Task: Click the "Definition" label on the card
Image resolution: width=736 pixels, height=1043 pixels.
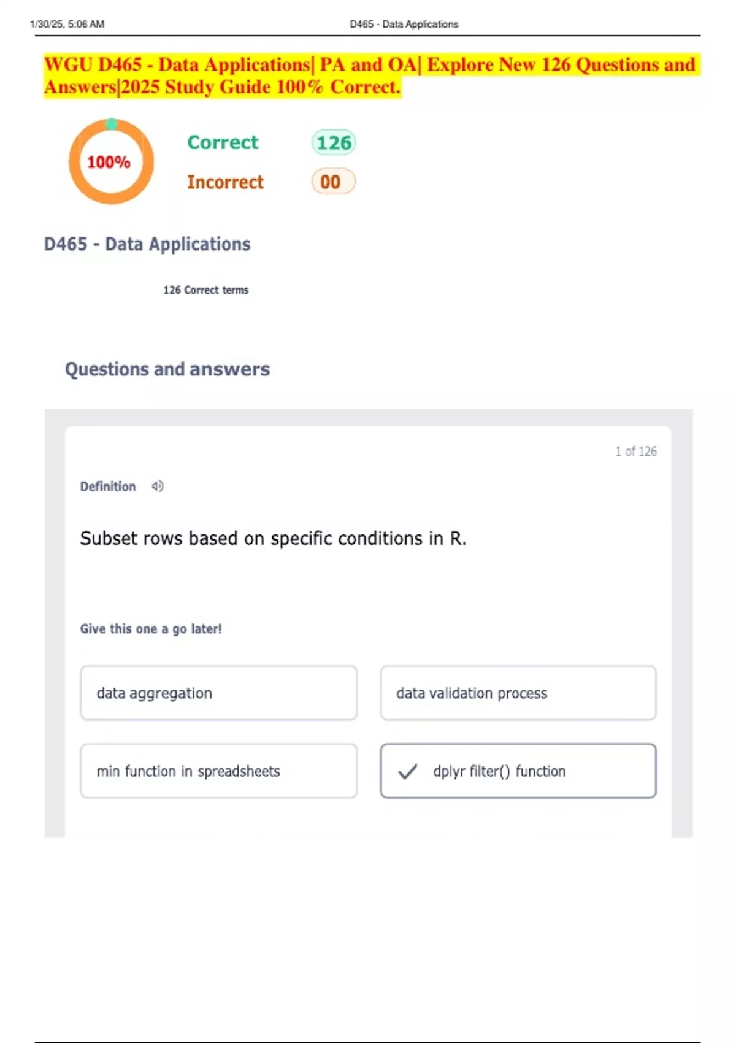Action: (108, 487)
